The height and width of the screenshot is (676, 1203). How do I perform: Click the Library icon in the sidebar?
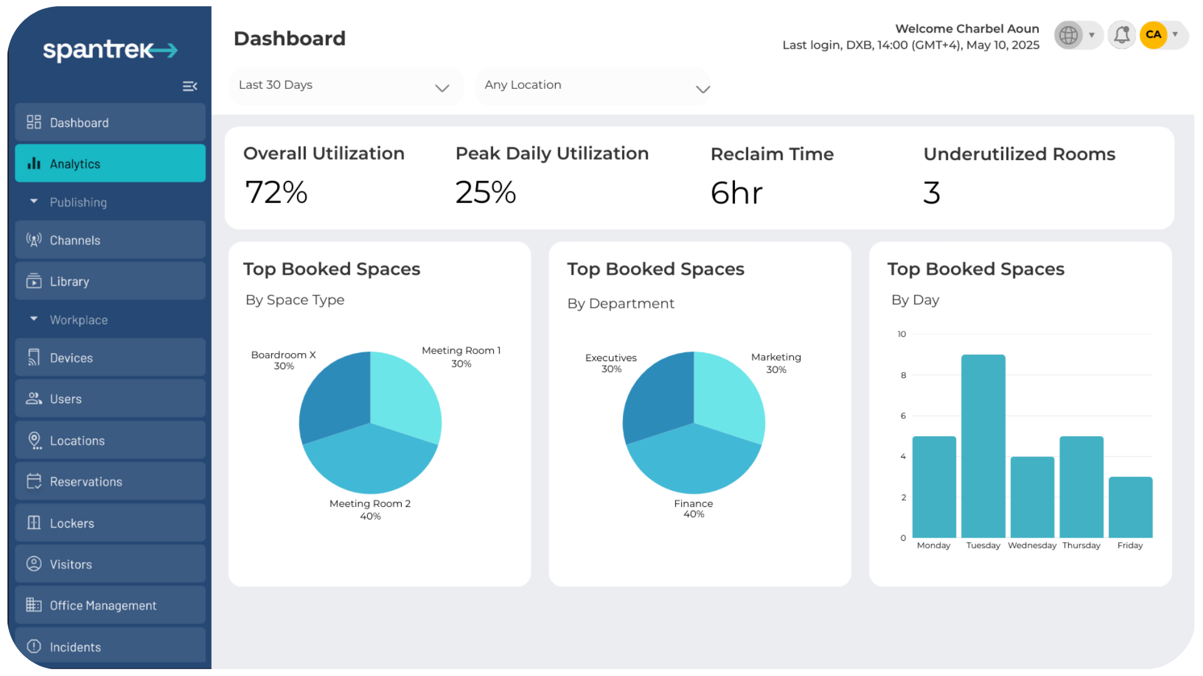tap(34, 282)
